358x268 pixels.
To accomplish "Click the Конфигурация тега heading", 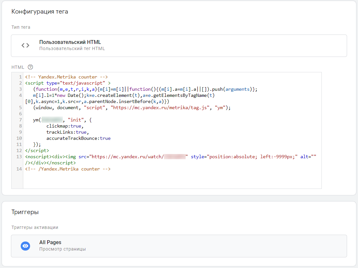I will pos(40,11).
